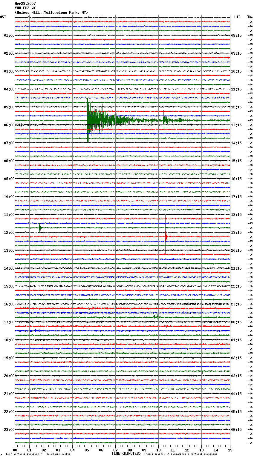Click the 11:15 UTC time label
Image resolution: width=254 pixels, height=458 pixels.
[x=236, y=89]
